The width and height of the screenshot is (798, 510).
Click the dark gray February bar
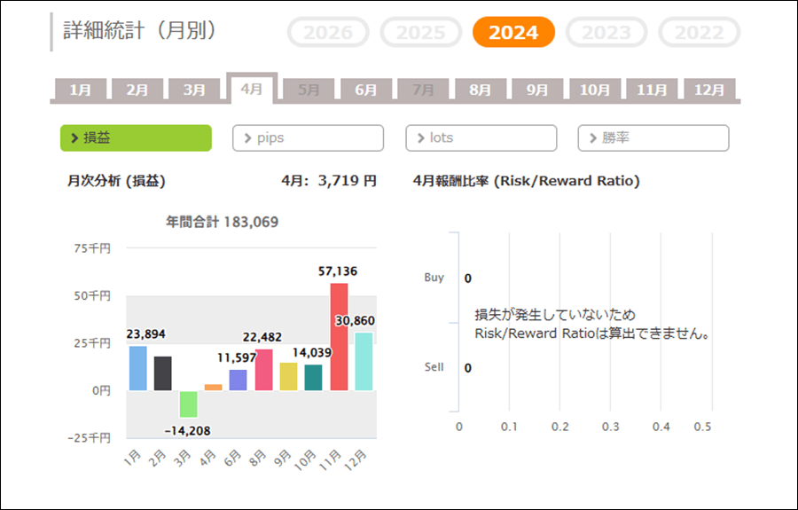click(163, 373)
